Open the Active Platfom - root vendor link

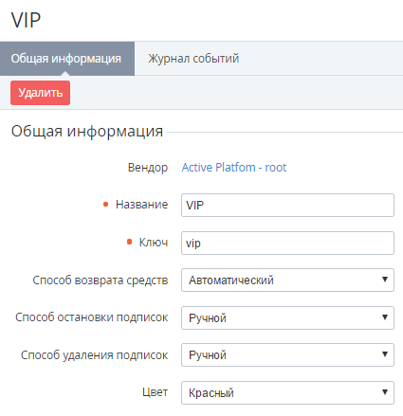(234, 168)
